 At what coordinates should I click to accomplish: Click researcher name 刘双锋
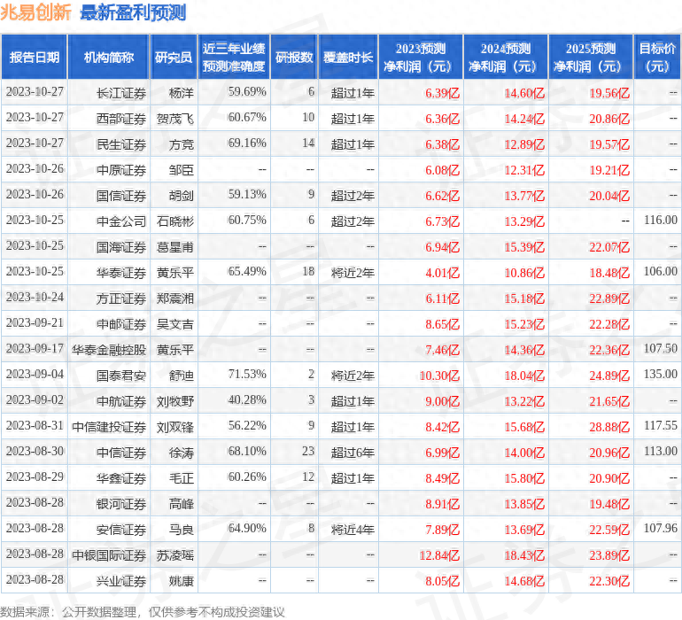pyautogui.click(x=174, y=427)
